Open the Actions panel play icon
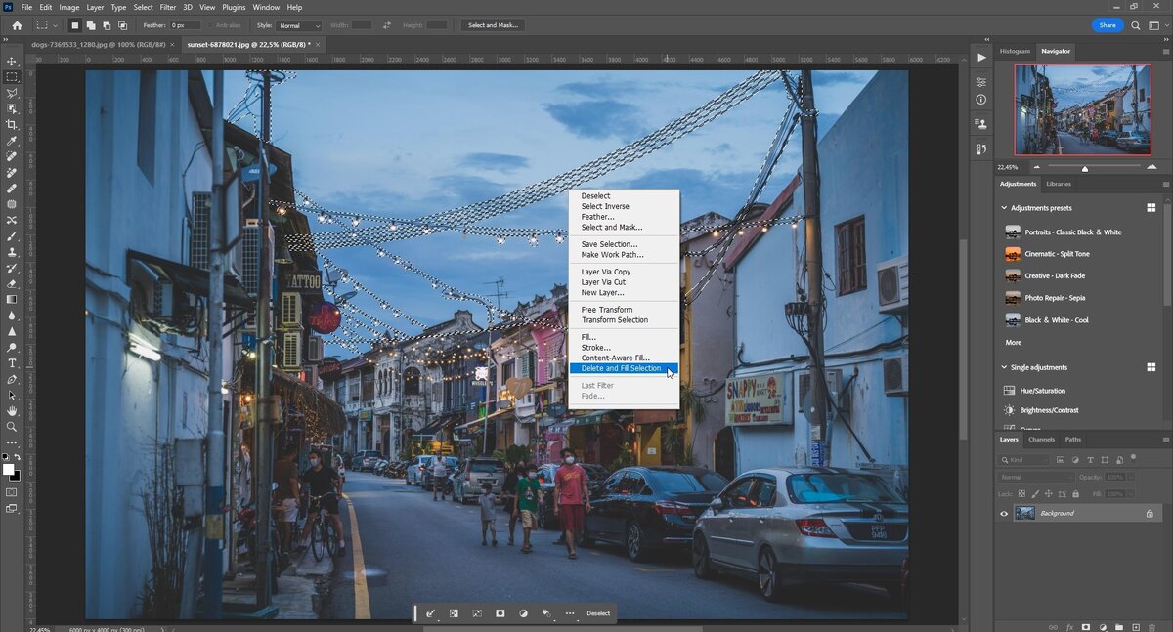The width and height of the screenshot is (1173, 632). point(981,58)
